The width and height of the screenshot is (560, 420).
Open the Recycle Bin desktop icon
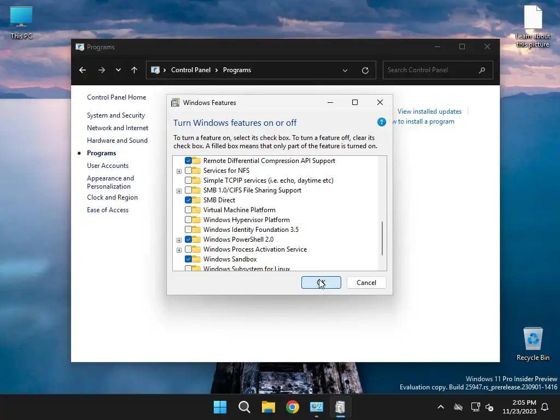click(533, 343)
